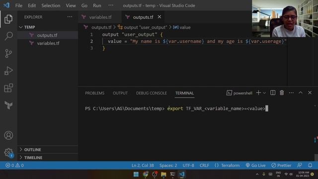318x179 pixels.
Task: Open the new terminal profile dropdown arrow
Action: click(264, 93)
